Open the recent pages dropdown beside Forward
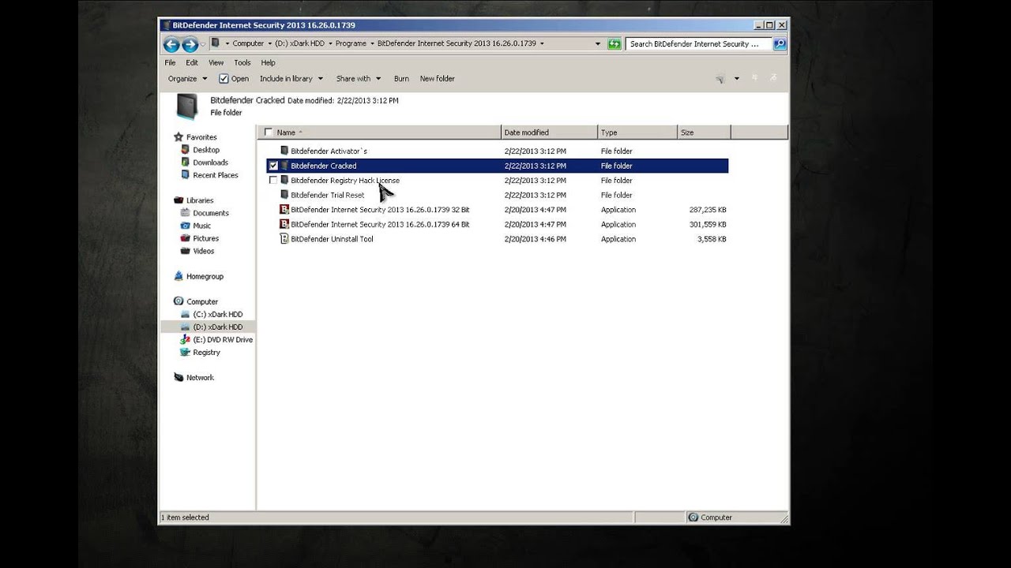1011x568 pixels. [203, 44]
